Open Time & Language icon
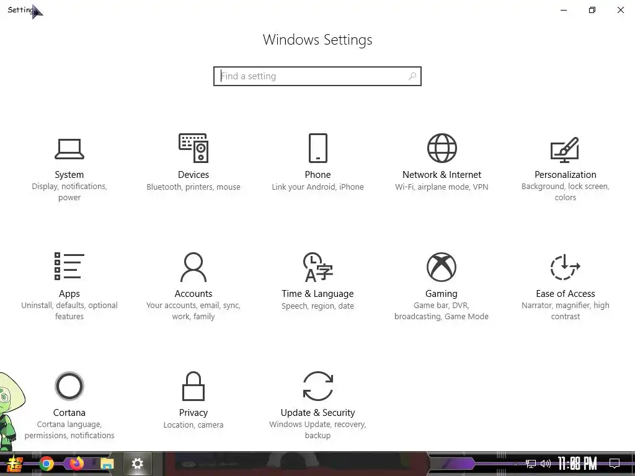This screenshot has height=476, width=635. click(318, 267)
